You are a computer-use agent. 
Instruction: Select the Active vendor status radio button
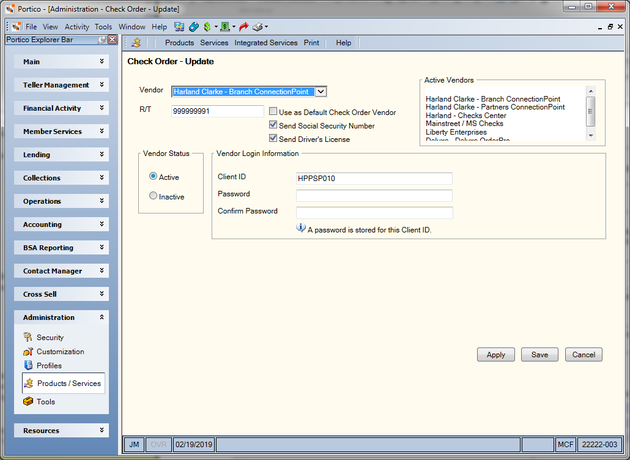point(153,176)
